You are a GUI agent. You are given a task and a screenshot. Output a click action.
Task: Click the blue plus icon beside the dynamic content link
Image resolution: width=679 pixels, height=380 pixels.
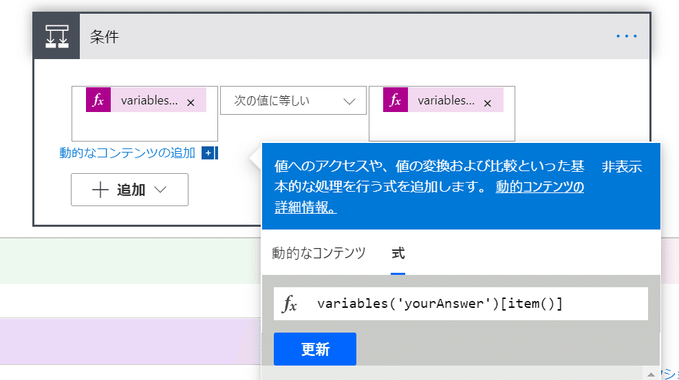(208, 153)
